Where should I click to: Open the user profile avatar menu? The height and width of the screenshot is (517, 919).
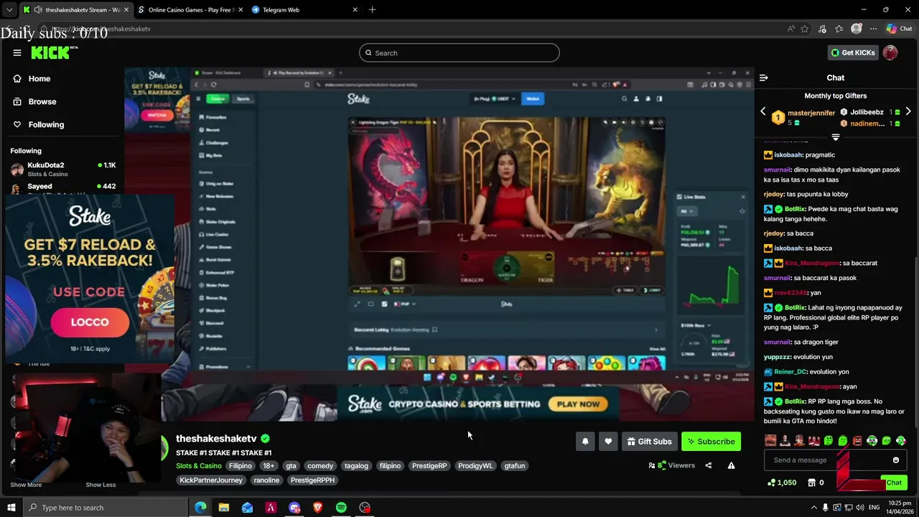coord(890,52)
